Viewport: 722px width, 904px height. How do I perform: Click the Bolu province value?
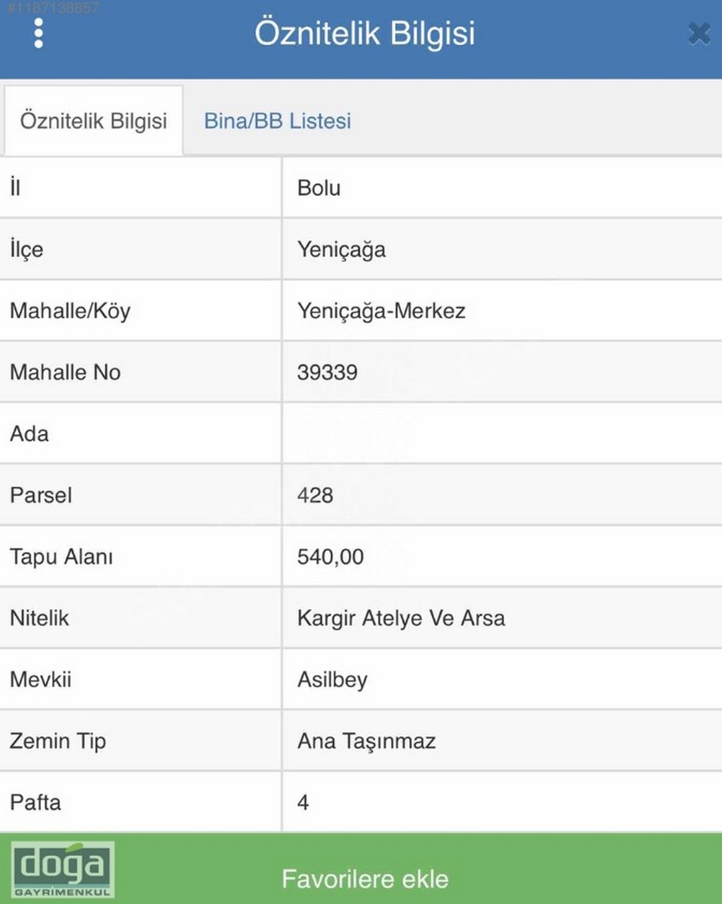319,188
